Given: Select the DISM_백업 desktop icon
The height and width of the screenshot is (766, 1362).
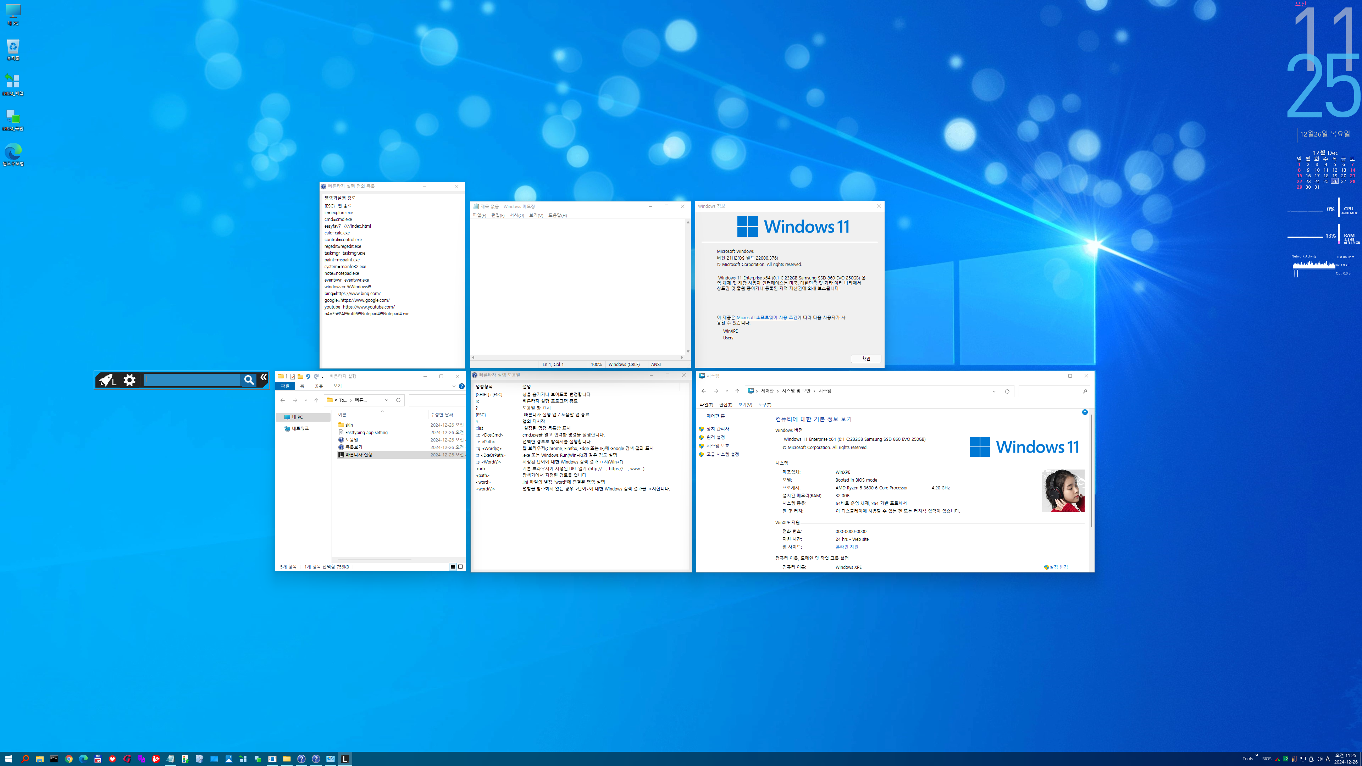Looking at the screenshot, I should [13, 85].
